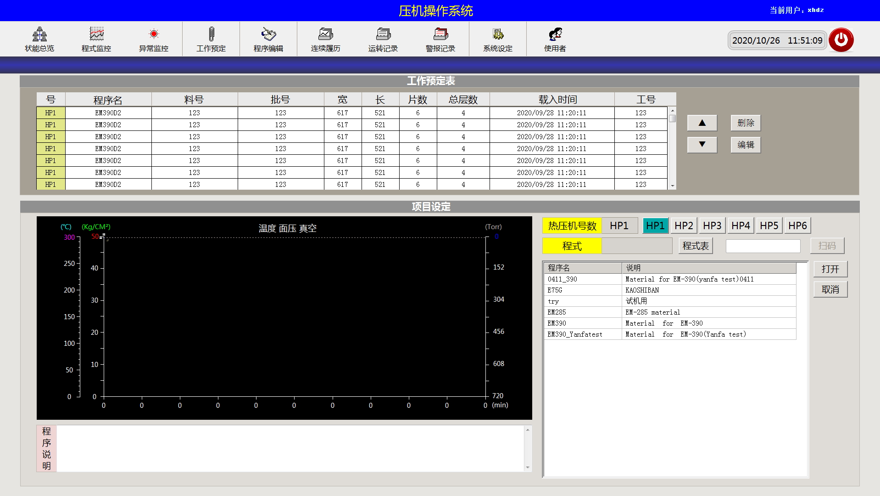Select the HP6 press button
This screenshot has width=880, height=496.
pyautogui.click(x=797, y=225)
